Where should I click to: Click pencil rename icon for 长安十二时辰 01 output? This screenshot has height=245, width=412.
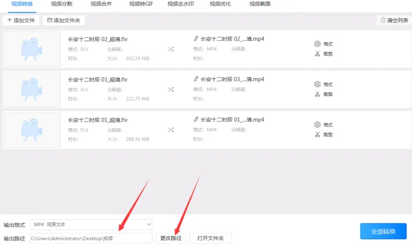tap(196, 119)
